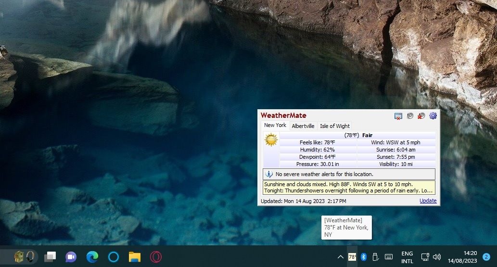This screenshot has width=497, height=267.
Task: Click the Bluetooth tray icon
Action: (364, 257)
